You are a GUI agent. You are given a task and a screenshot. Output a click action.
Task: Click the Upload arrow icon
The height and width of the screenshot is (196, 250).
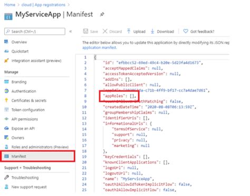pyautogui.click(x=129, y=31)
